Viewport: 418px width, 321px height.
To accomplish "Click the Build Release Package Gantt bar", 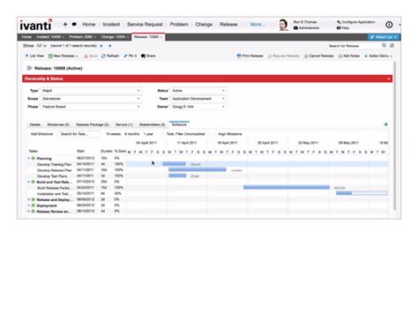I will 287,187.
